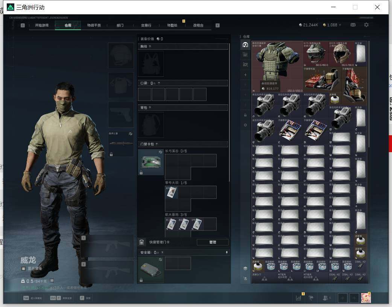Image resolution: width=392 pixels, height=307 pixels.
Task: Open the 开始游戏 tab
Action: [42, 25]
